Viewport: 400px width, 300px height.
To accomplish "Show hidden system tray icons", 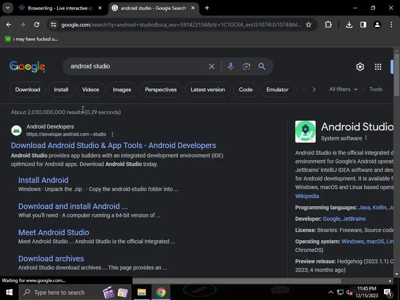I will click(x=330, y=292).
